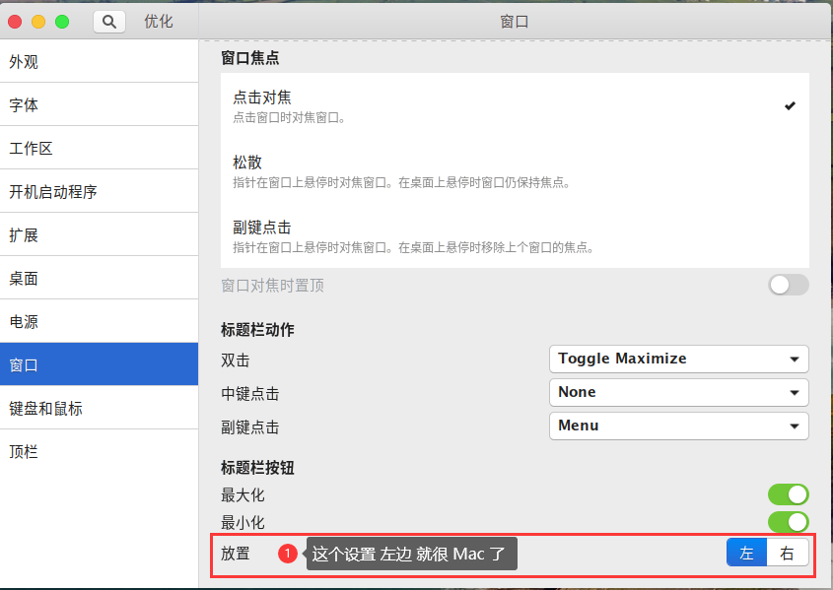
Task: Open the Menu dropdown for titlebar 副键点击
Action: pyautogui.click(x=679, y=426)
